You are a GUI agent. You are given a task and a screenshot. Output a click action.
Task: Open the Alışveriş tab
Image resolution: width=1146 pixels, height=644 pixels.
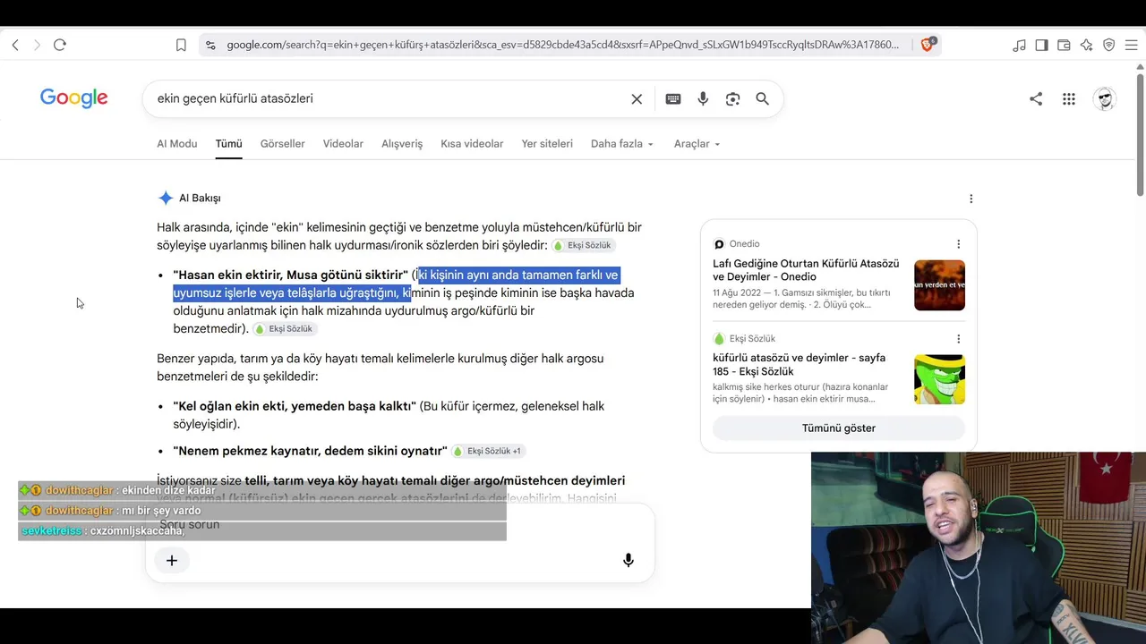[x=402, y=144]
